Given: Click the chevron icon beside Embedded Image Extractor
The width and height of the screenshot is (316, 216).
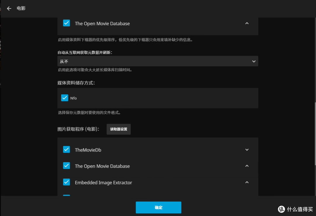Looking at the screenshot, I should 247,182.
